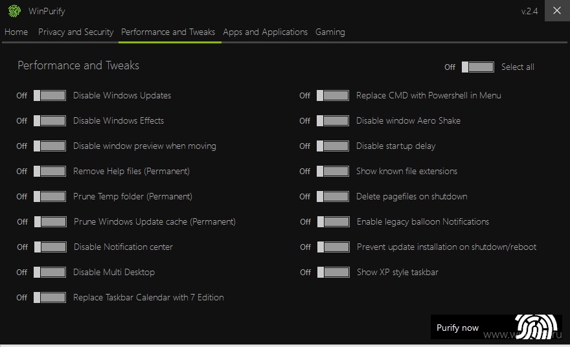Toggle Delete pagefiles on shutdown switch
Viewport: 570px width, 347px height.
[x=333, y=197]
